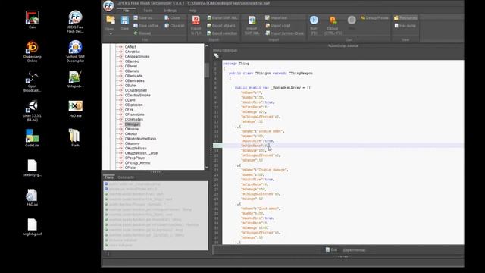
Task: Select CFlameLine class in tree
Action: [x=135, y=115]
